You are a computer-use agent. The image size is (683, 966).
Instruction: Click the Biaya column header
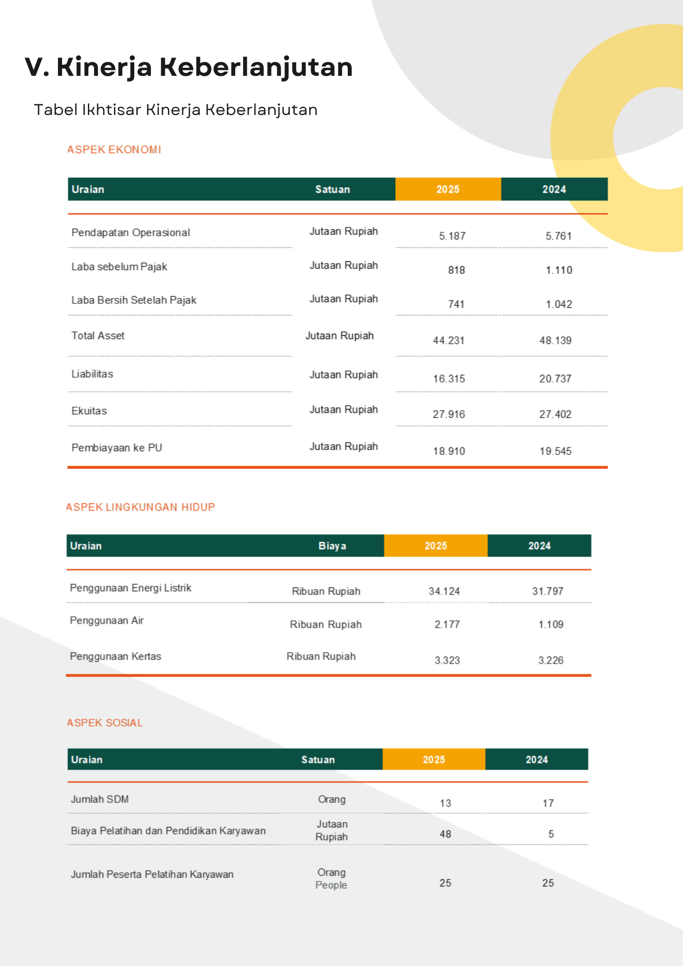click(x=332, y=546)
